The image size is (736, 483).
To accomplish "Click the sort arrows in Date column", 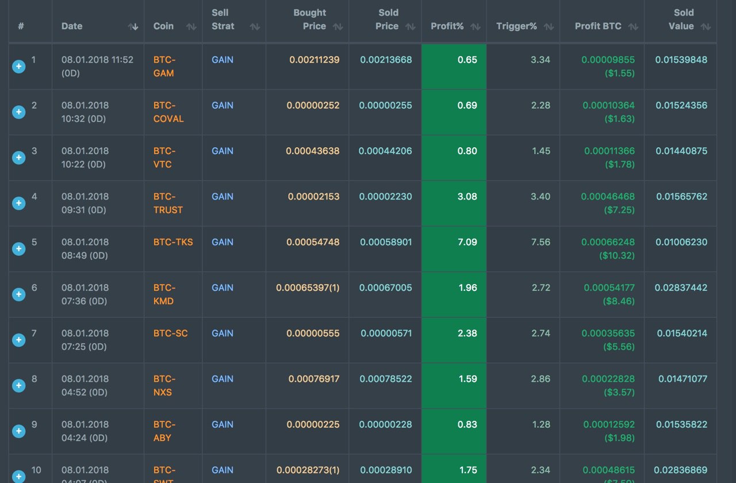I will (133, 26).
